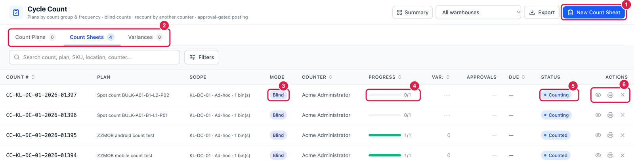
Task: Click the Cycle Count page title
Action: (47, 9)
